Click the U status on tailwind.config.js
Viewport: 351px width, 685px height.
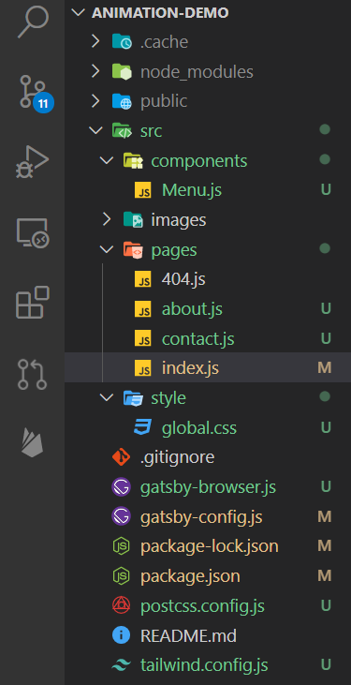pyautogui.click(x=326, y=665)
